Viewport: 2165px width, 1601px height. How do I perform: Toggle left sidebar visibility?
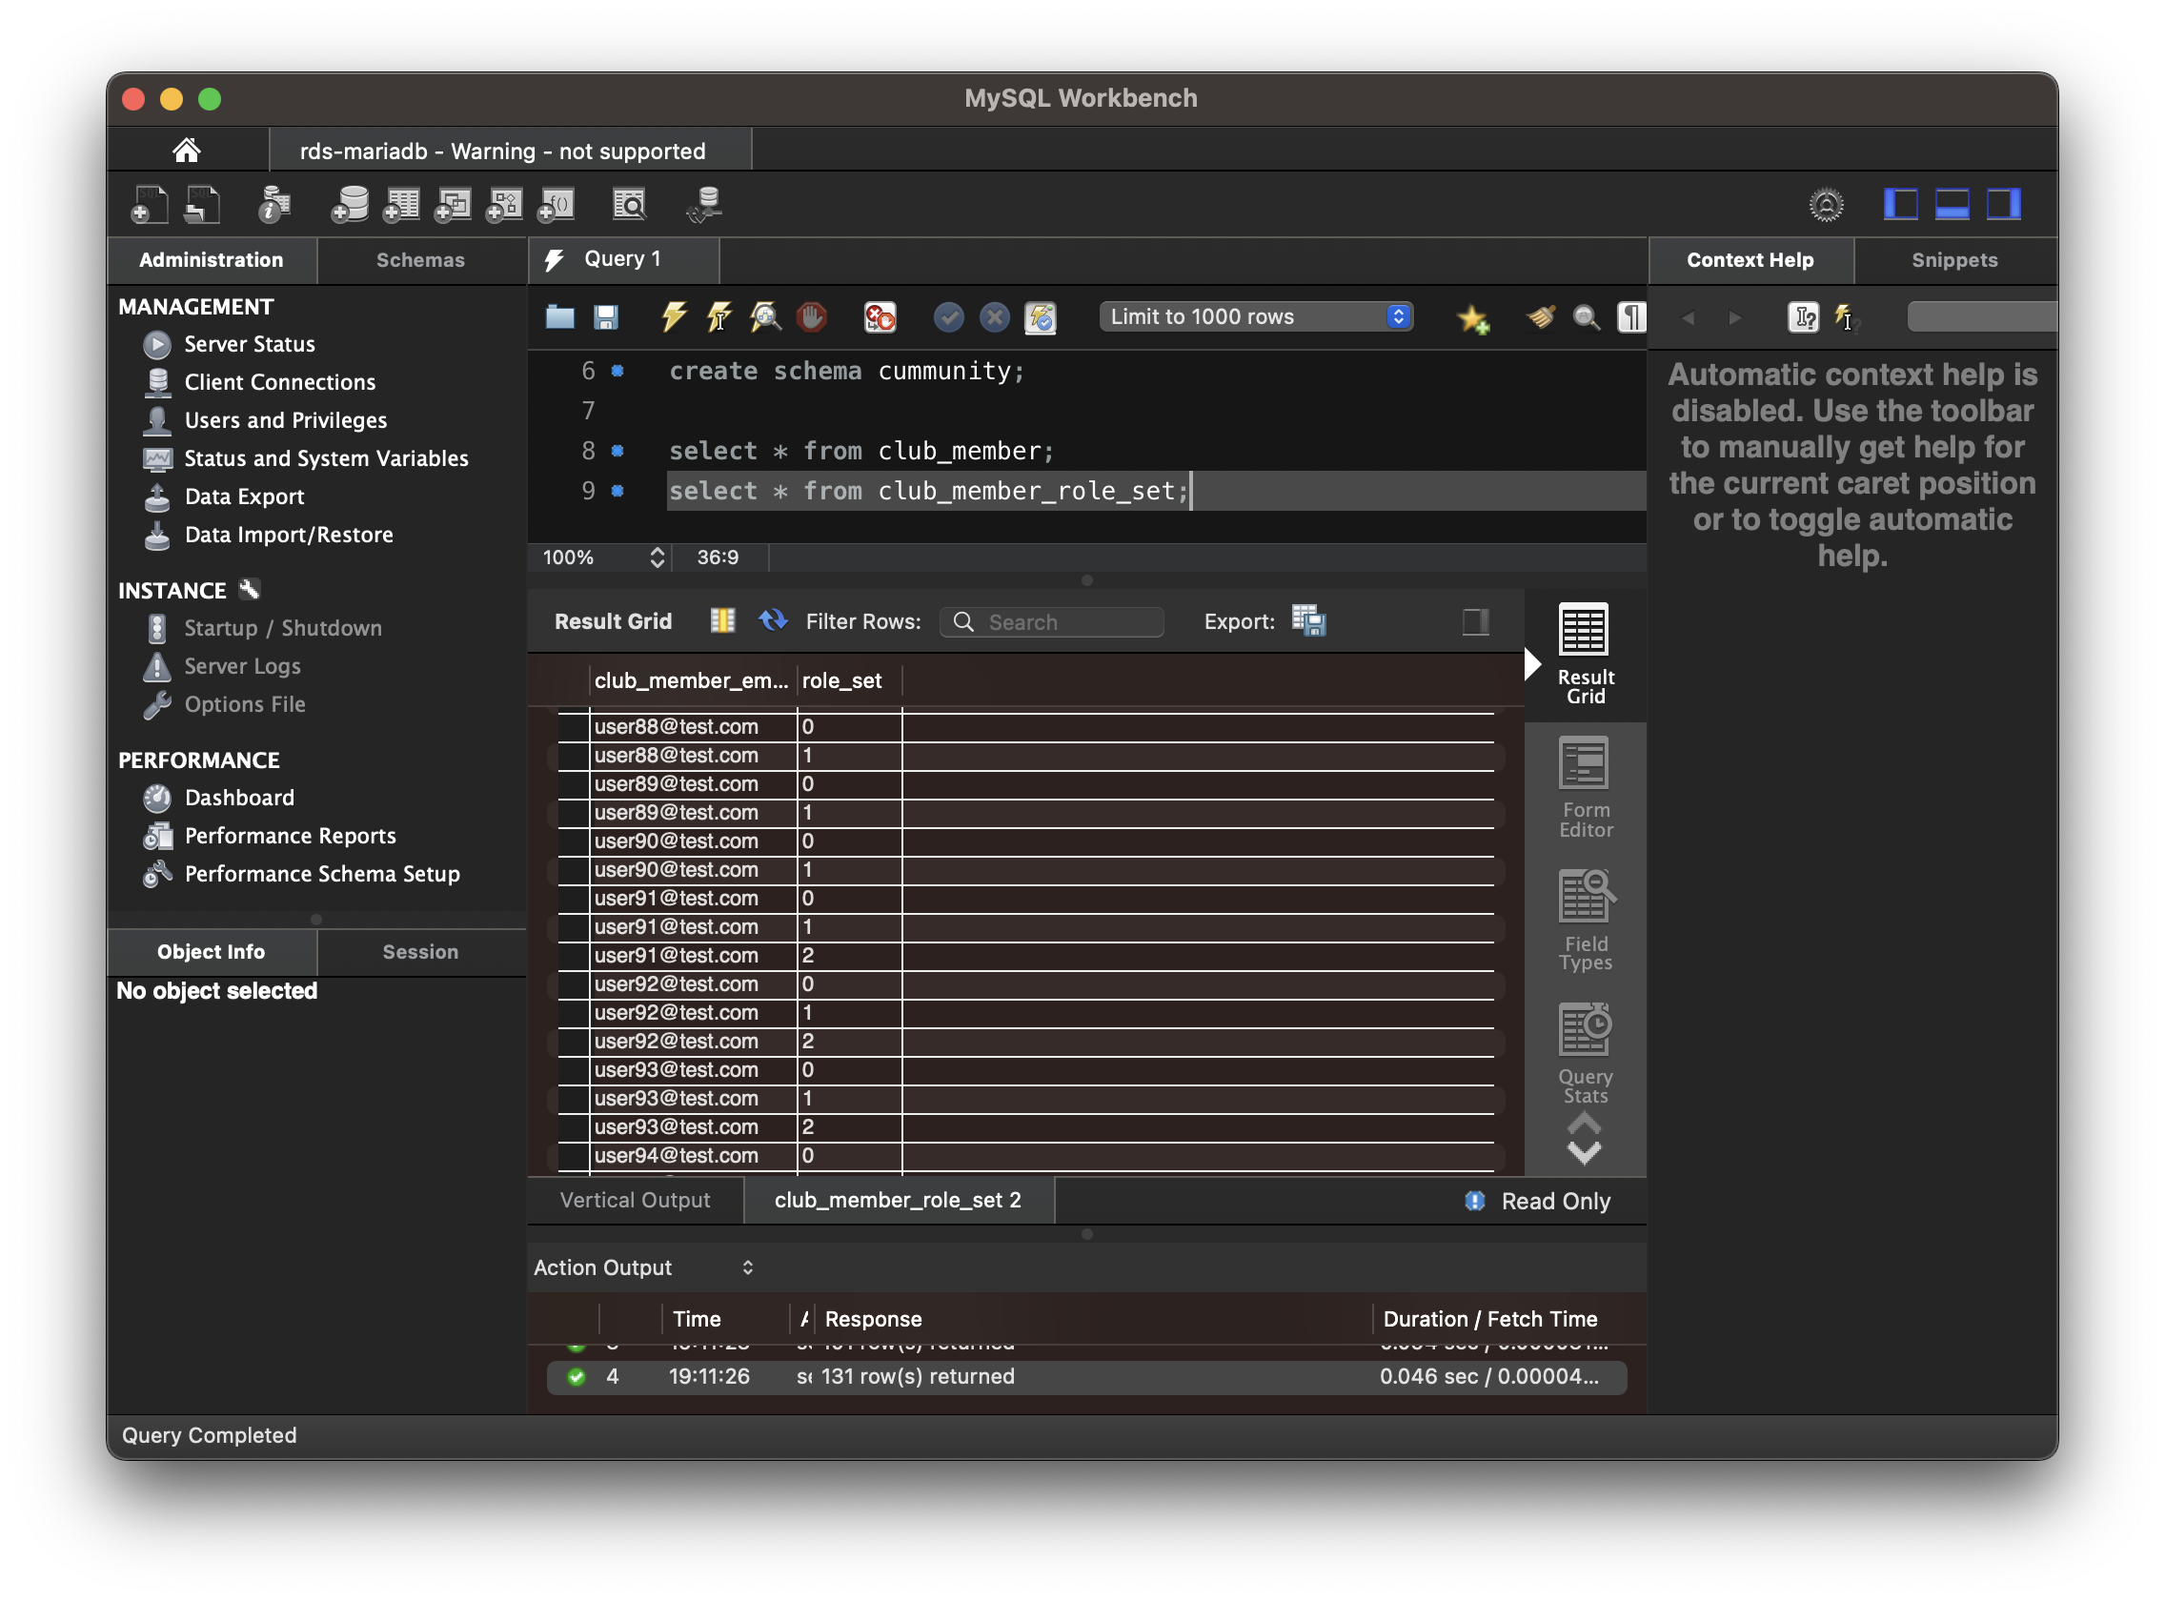tap(1900, 205)
